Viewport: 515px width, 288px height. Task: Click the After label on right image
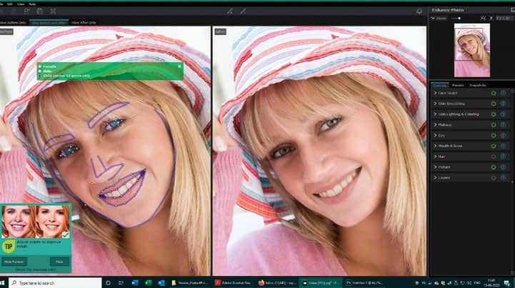(x=220, y=31)
